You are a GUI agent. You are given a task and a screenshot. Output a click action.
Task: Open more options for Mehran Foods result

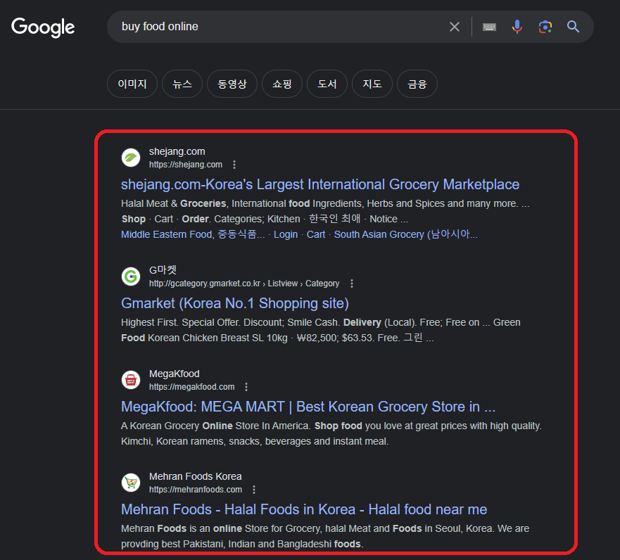pos(254,490)
